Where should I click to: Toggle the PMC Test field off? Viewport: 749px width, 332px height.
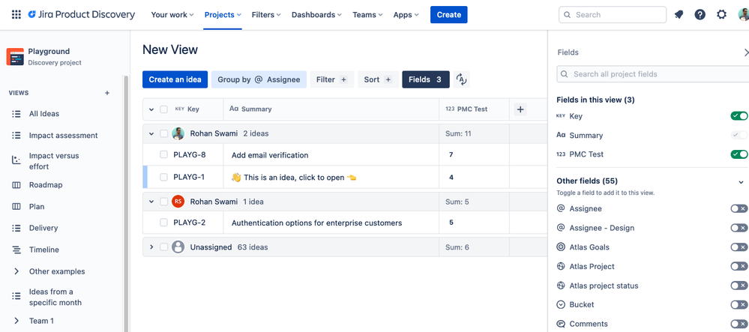(739, 154)
